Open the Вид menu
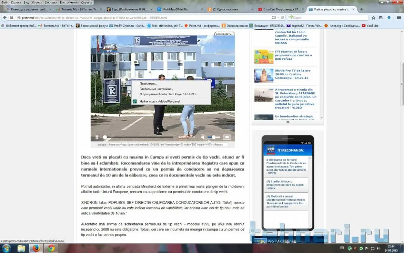The image size is (404, 253). (26, 2)
